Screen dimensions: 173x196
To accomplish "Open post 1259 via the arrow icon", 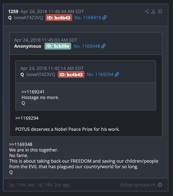I will pyautogui.click(x=160, y=12).
